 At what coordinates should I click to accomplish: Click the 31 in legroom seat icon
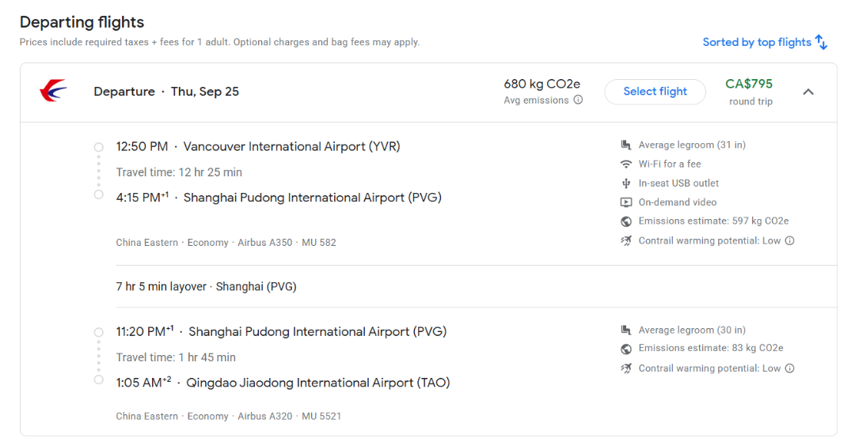click(x=626, y=145)
